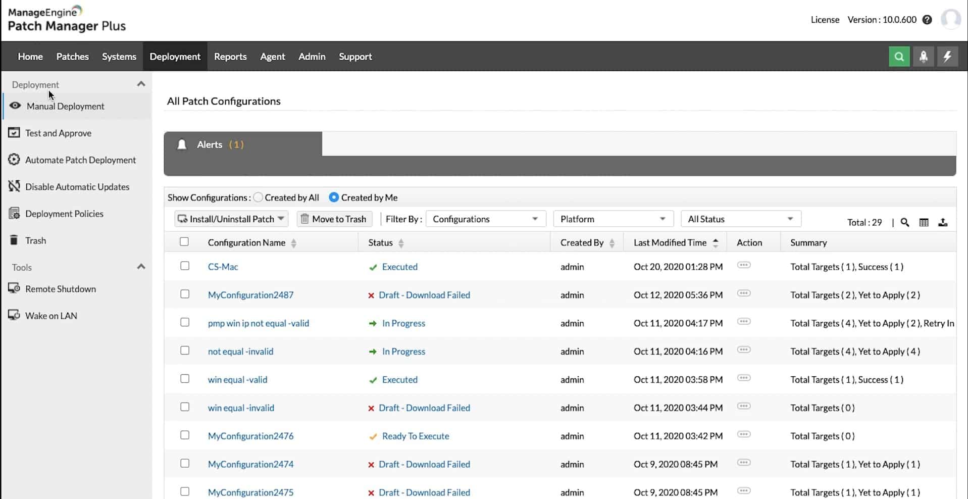The height and width of the screenshot is (499, 968).
Task: Check the MyConfiguration2476 row checkbox
Action: tap(185, 435)
